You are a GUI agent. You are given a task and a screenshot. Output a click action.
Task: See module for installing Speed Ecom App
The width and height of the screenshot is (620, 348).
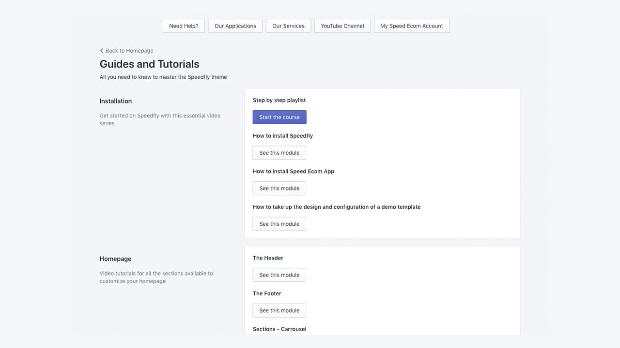click(279, 188)
